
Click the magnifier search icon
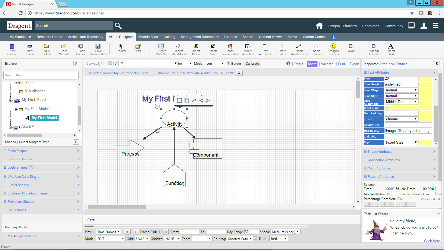coord(118,26)
